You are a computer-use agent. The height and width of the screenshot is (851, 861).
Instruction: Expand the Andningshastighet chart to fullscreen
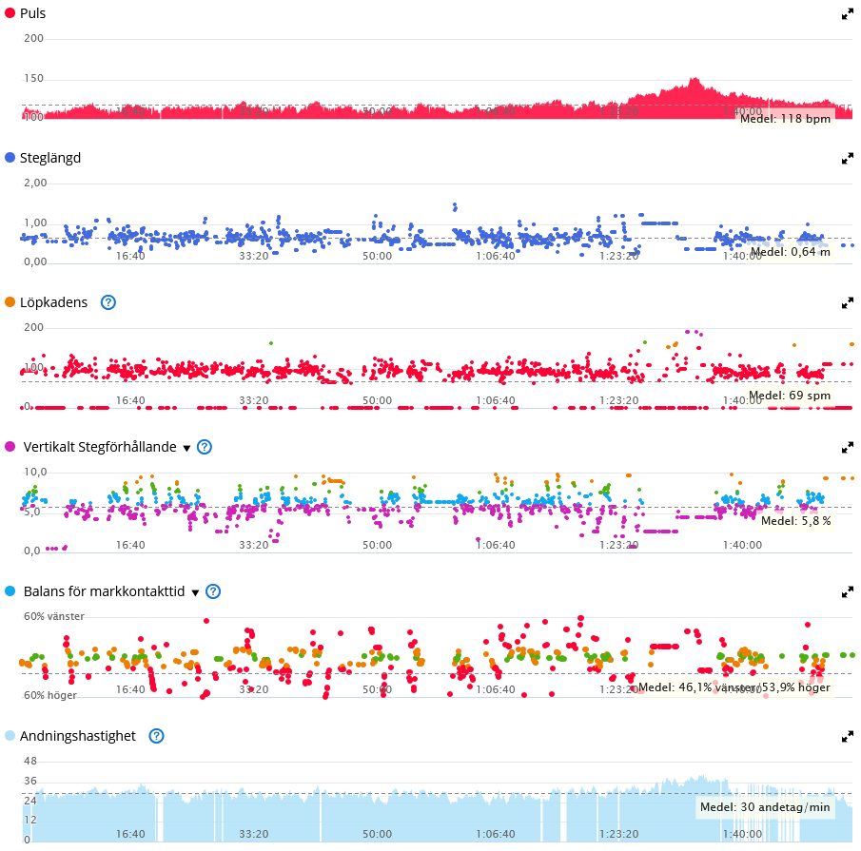click(x=848, y=736)
